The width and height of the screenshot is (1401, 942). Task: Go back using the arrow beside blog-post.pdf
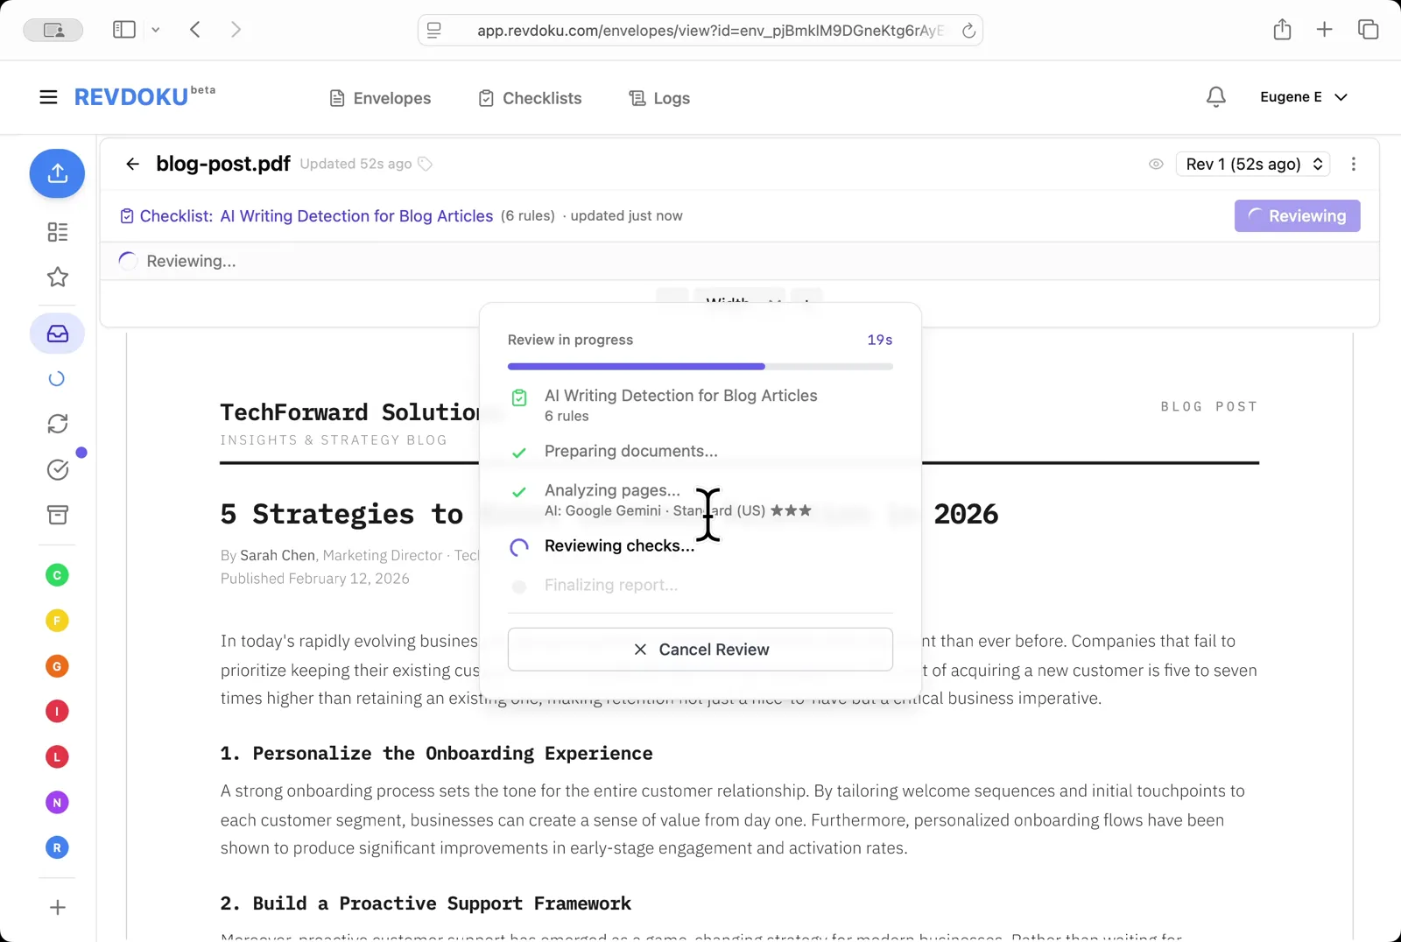coord(132,164)
